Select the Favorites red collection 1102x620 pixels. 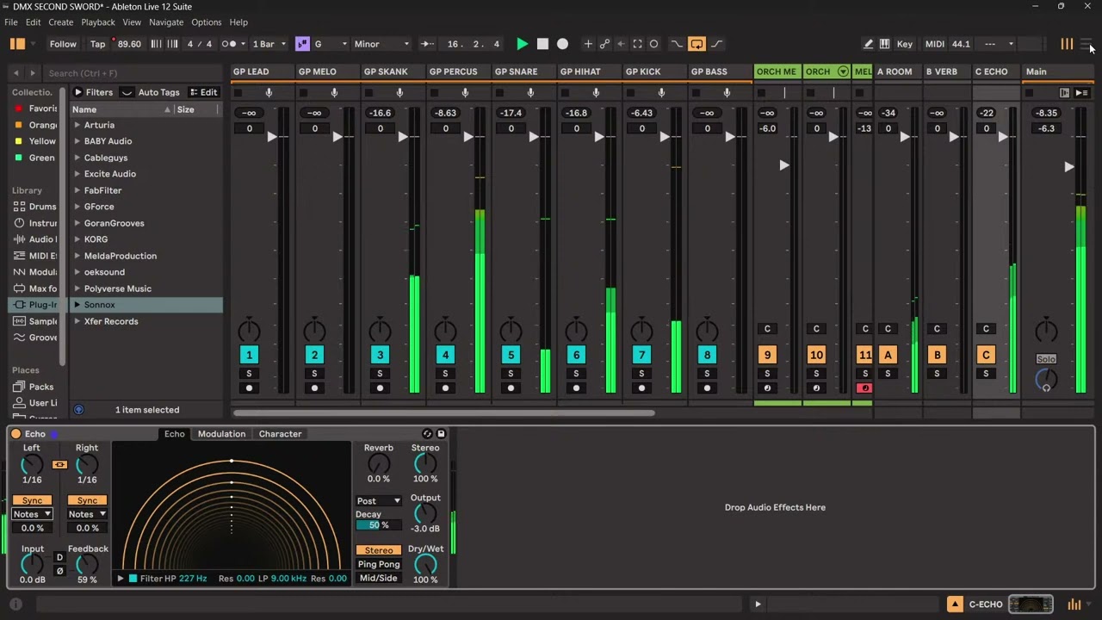pos(34,108)
